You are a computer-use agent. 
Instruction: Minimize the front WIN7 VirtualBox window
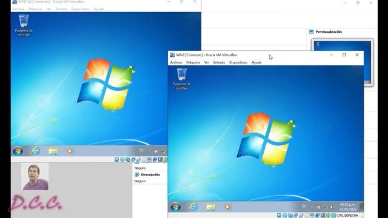click(331, 55)
